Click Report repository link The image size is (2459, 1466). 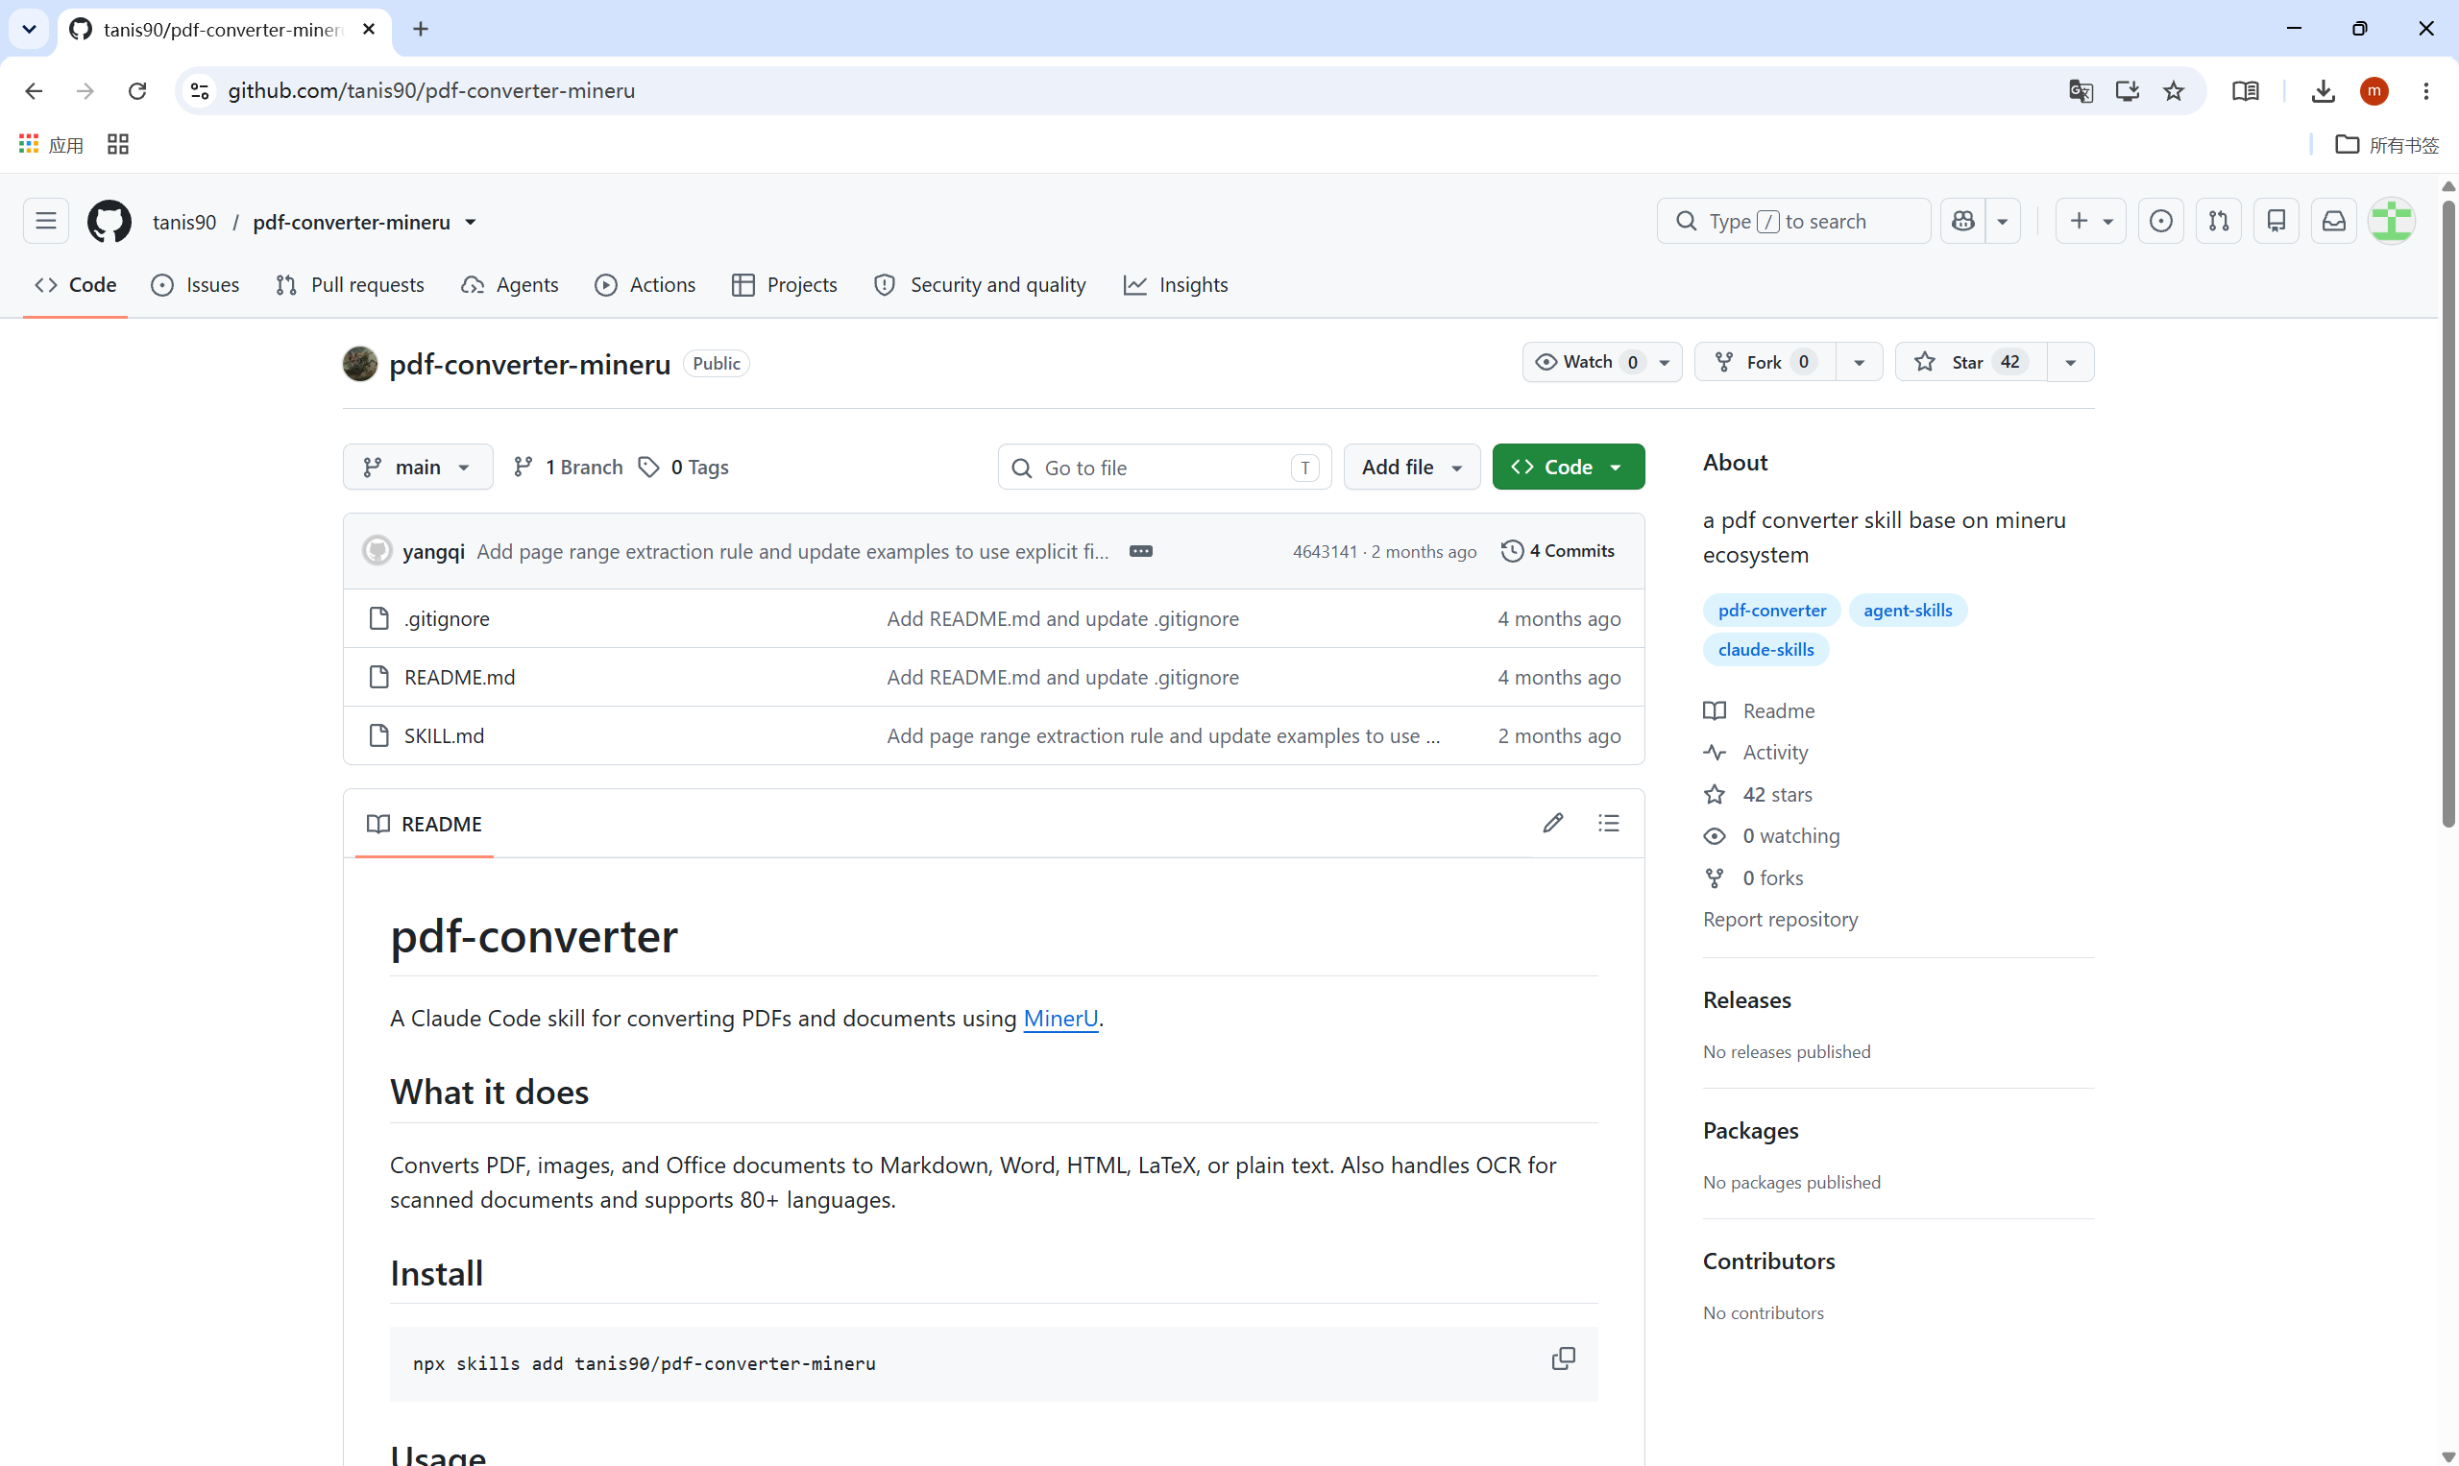pyautogui.click(x=1780, y=919)
